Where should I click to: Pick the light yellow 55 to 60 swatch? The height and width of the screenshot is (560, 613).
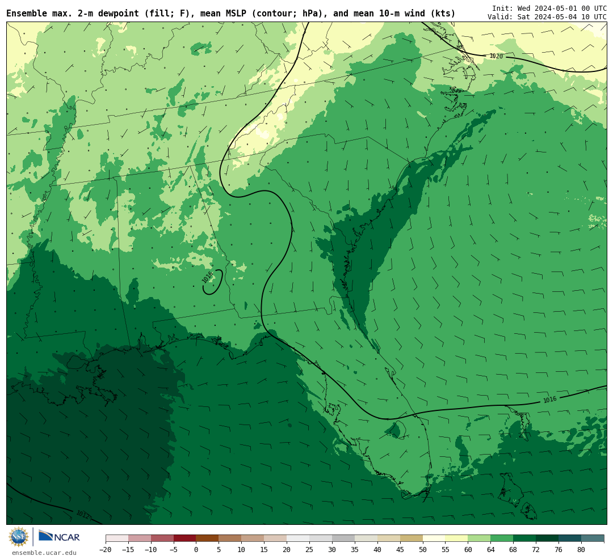click(457, 538)
